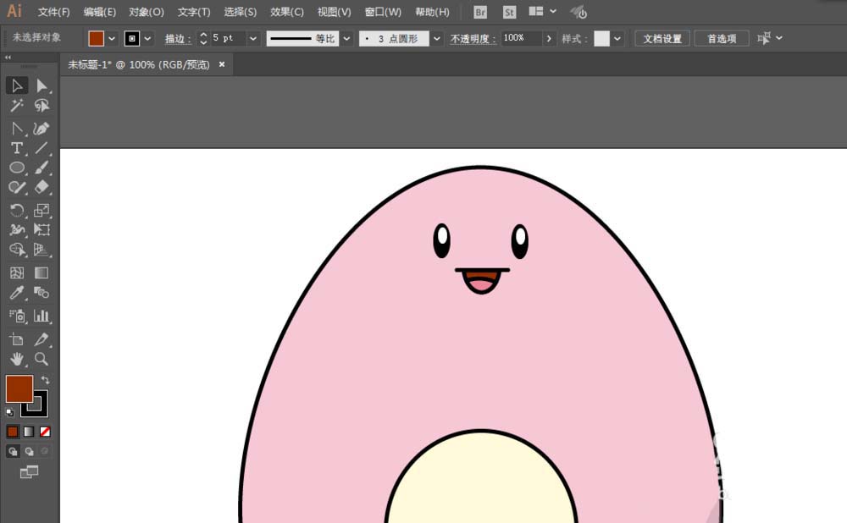Open the 等比 width profile dropdown

point(346,39)
